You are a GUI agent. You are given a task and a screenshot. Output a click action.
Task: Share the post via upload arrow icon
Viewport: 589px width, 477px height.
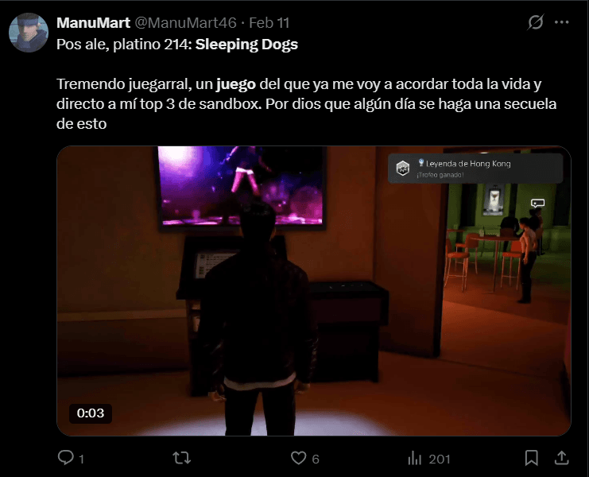[562, 458]
